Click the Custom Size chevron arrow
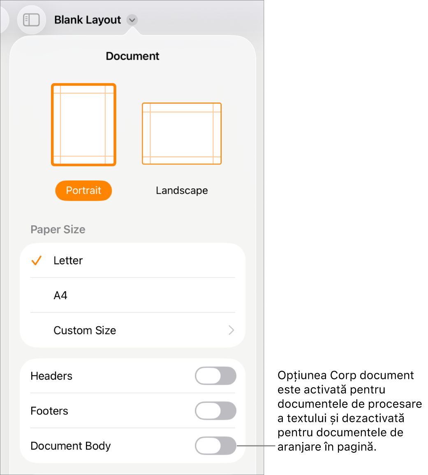 231,330
